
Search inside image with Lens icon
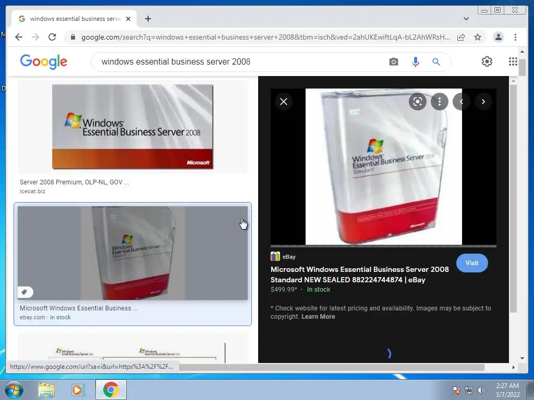(418, 102)
